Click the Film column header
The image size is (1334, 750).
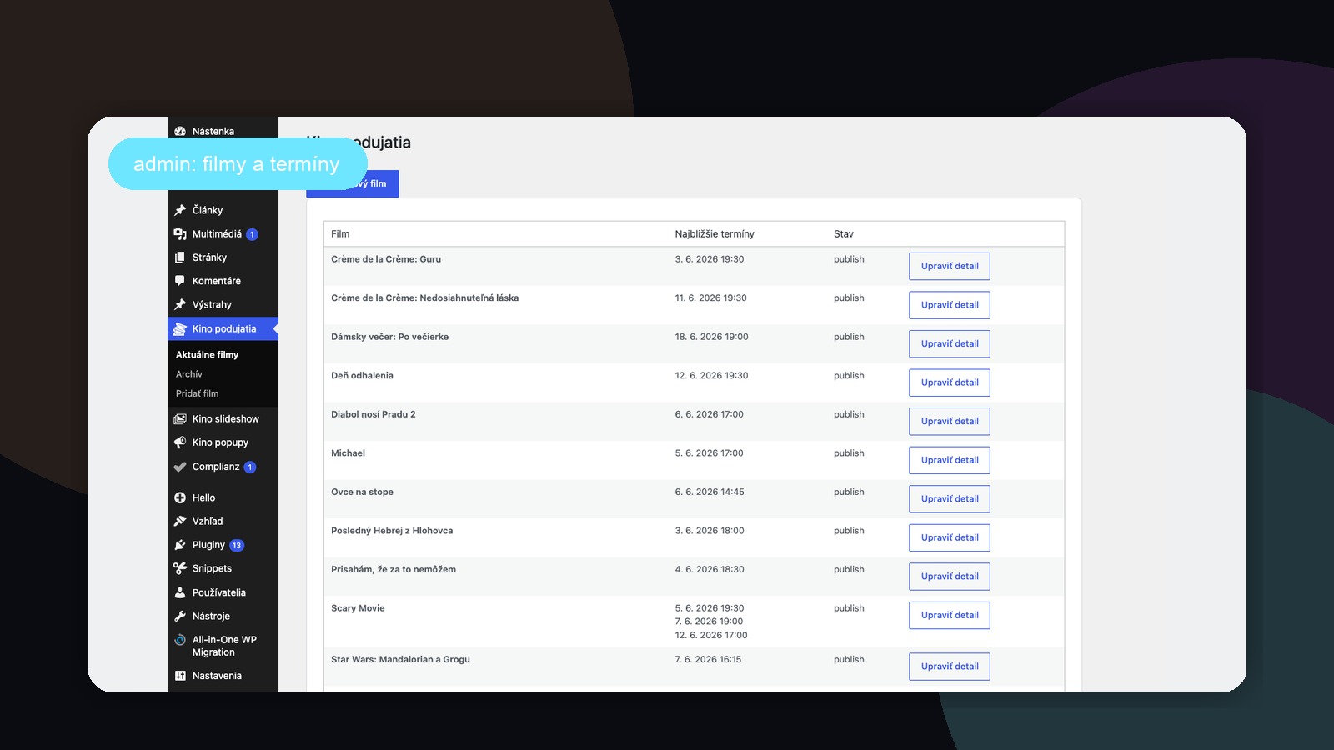pyautogui.click(x=340, y=234)
